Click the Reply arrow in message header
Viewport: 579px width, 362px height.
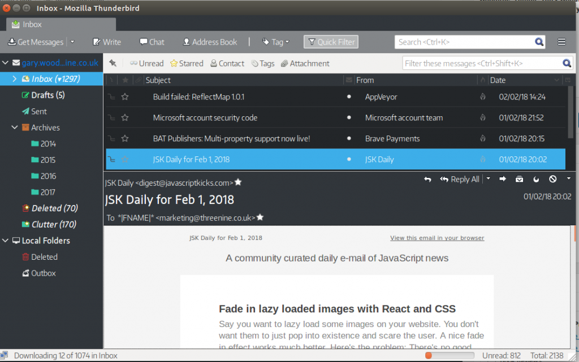click(x=427, y=180)
